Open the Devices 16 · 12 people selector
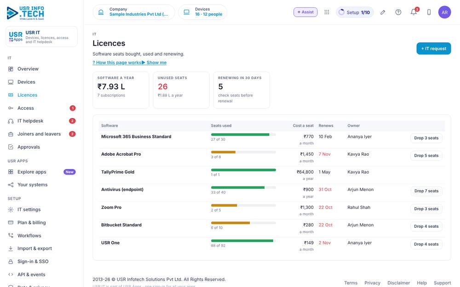 [203, 12]
